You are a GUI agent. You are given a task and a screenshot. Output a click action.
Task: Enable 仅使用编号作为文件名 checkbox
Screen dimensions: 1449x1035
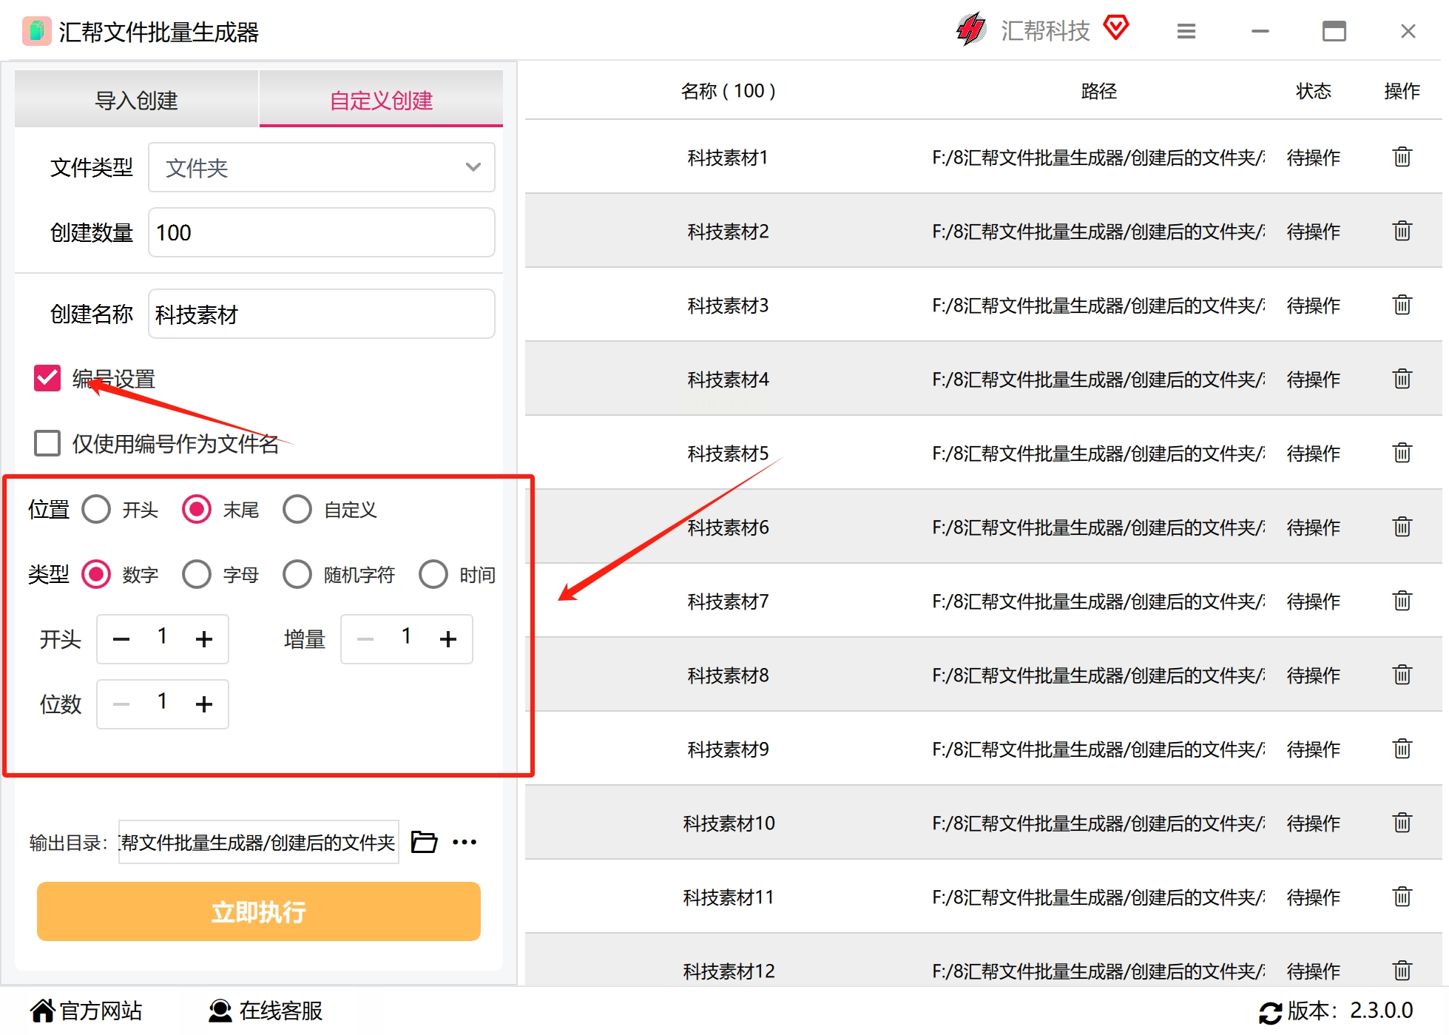click(47, 443)
